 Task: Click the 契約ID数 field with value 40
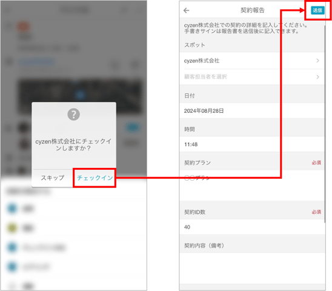252,227
